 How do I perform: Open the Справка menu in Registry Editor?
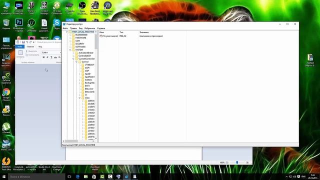click(101, 28)
